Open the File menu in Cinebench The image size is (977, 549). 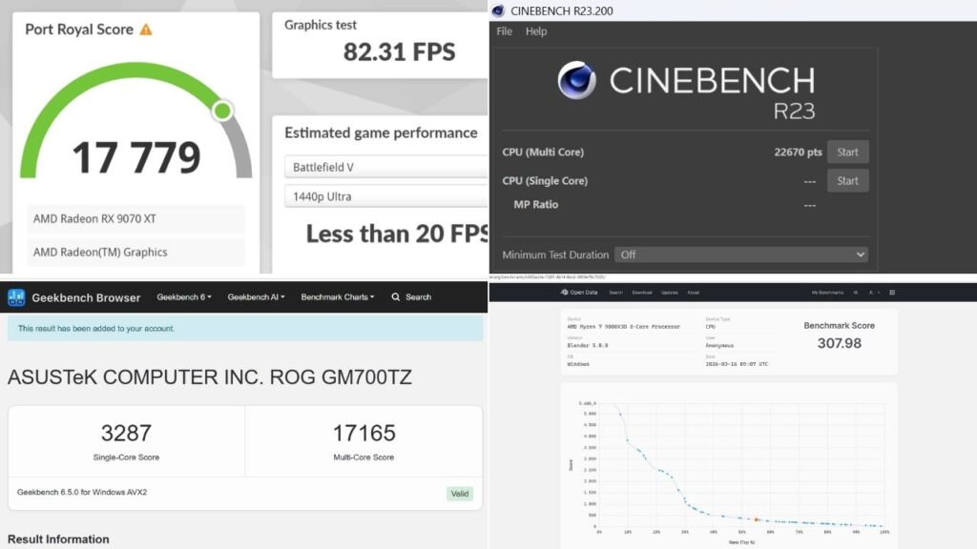(x=505, y=31)
